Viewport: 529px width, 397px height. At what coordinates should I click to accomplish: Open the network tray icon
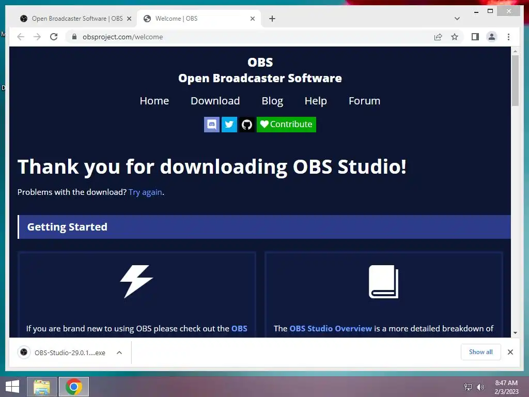(468, 387)
